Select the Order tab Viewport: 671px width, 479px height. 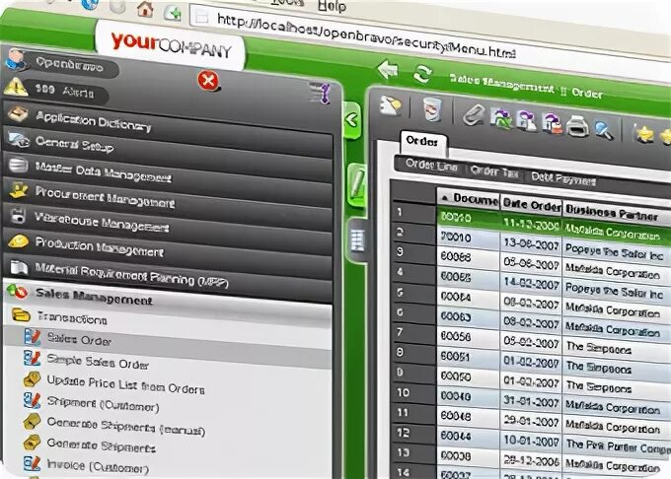[x=422, y=141]
